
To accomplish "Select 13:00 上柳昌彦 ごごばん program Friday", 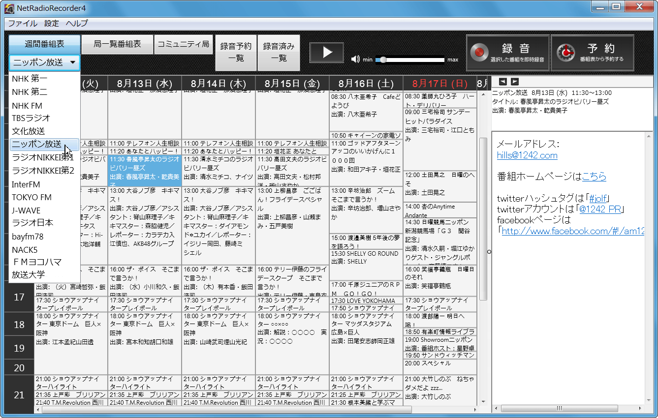I will pos(292,226).
